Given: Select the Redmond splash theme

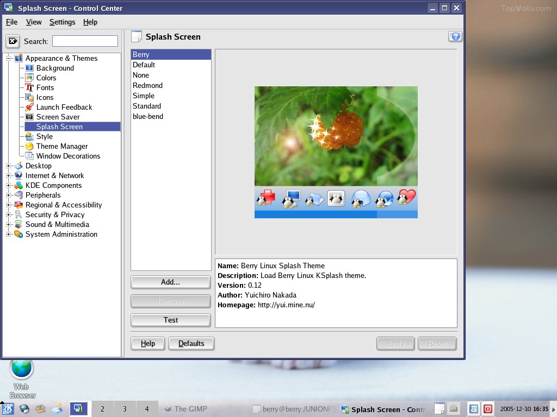Looking at the screenshot, I should pos(171,85).
